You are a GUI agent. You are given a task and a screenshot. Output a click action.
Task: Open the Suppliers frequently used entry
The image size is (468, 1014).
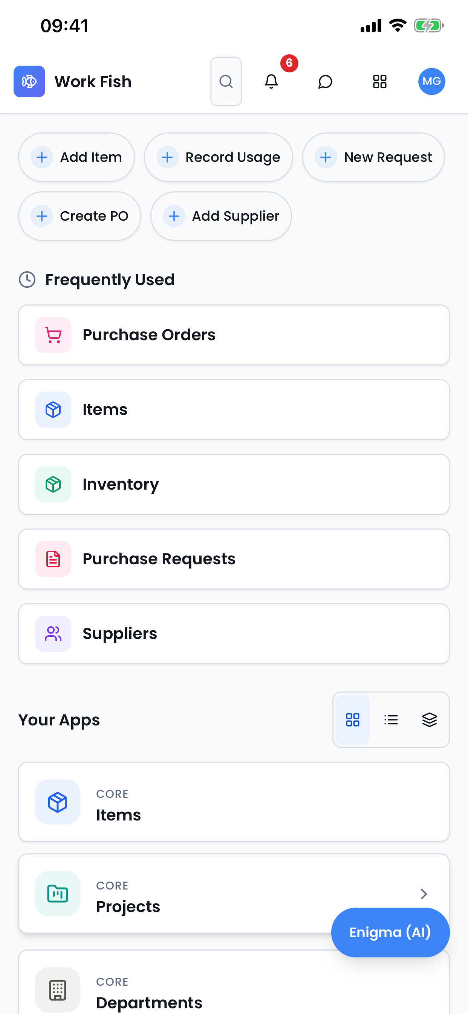click(234, 634)
